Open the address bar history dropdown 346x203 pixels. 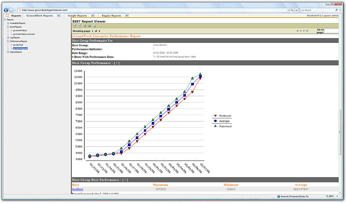[288, 10]
